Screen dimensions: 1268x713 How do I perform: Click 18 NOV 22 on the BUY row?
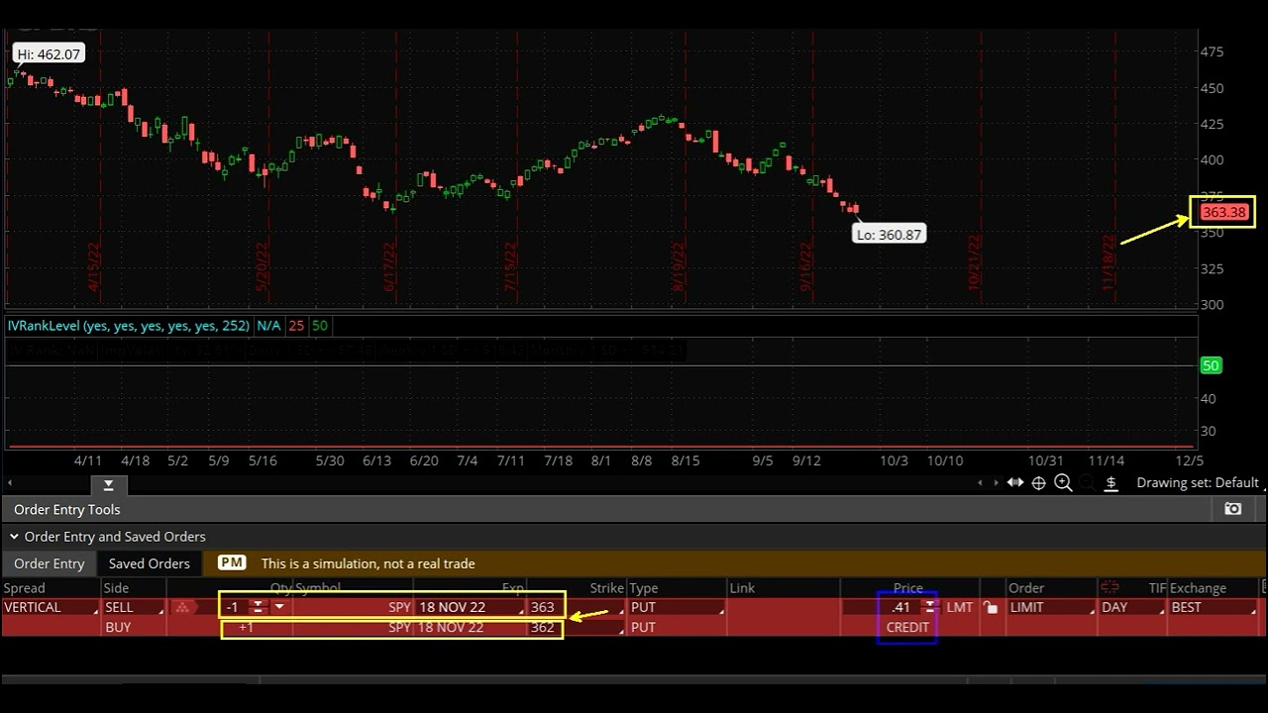point(451,627)
